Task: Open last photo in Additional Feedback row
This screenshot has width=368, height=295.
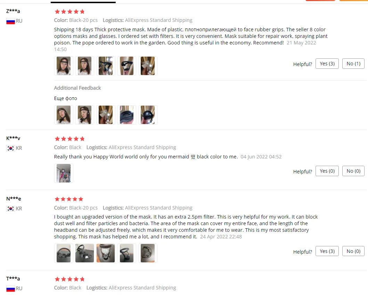Action: click(x=148, y=115)
